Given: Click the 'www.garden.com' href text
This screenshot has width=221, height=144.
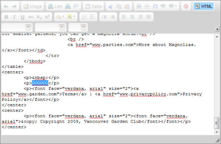Looking at the screenshot, I should [38, 94].
